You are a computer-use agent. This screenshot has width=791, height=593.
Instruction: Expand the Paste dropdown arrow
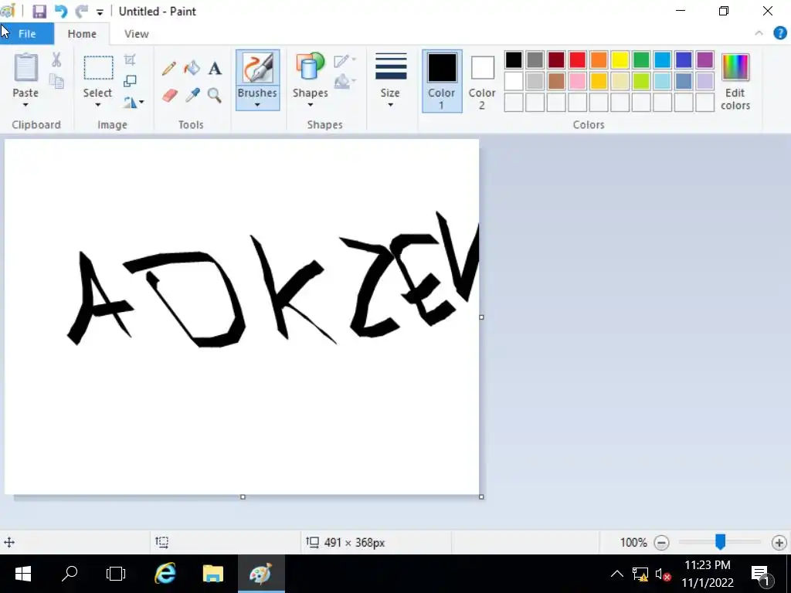pos(25,105)
